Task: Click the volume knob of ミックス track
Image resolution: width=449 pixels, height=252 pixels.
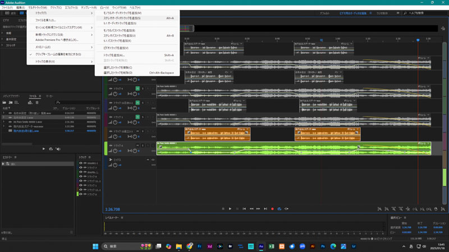Action: point(115,165)
